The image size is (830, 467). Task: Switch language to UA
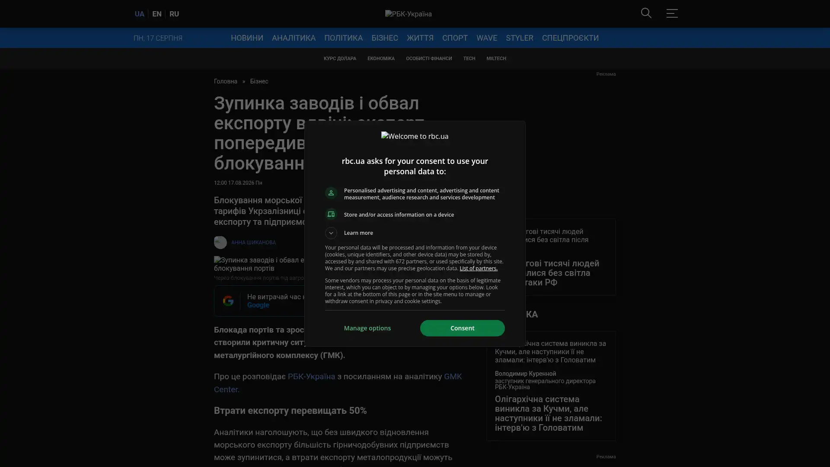tap(139, 14)
